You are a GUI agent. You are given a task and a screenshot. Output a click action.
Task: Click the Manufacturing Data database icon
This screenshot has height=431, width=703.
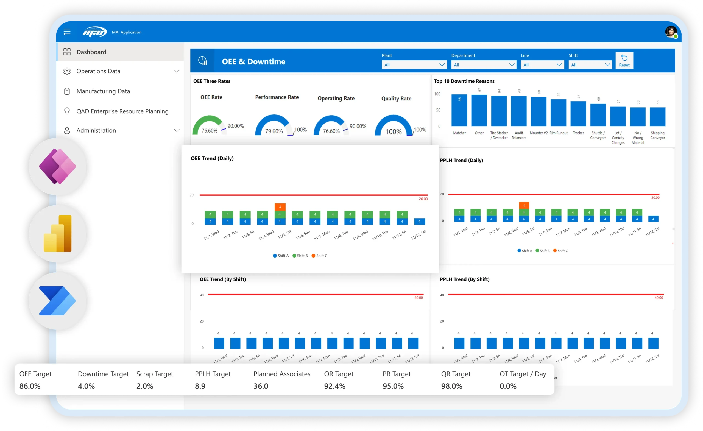67,91
